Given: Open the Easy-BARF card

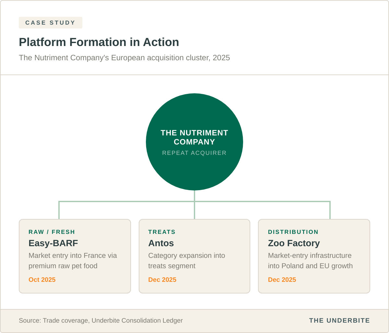Looking at the screenshot, I should tap(75, 256).
